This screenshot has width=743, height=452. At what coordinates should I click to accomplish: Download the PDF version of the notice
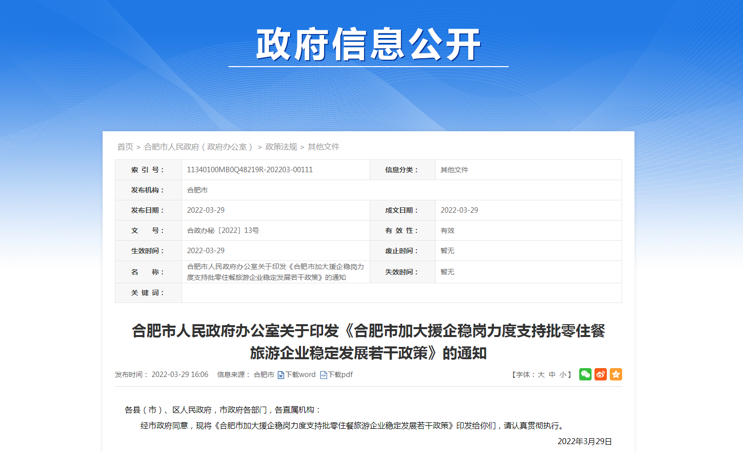tap(340, 375)
